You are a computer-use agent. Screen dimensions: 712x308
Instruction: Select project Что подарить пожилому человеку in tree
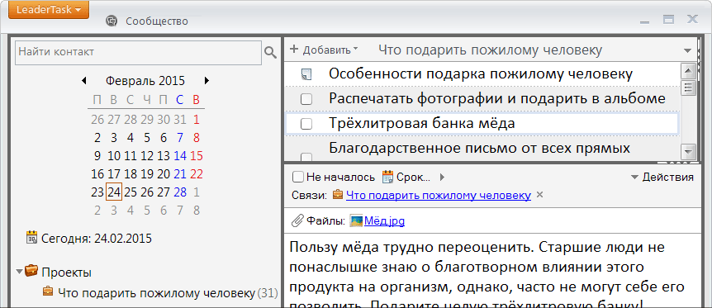pyautogui.click(x=157, y=293)
